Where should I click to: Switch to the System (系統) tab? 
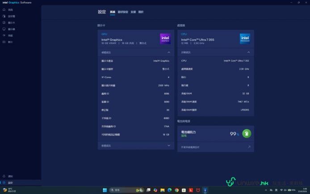[113, 12]
